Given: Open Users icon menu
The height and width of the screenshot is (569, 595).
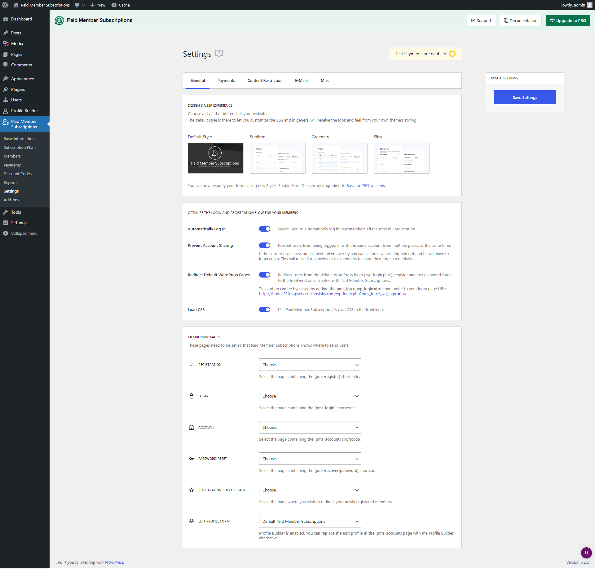Looking at the screenshot, I should click(6, 100).
